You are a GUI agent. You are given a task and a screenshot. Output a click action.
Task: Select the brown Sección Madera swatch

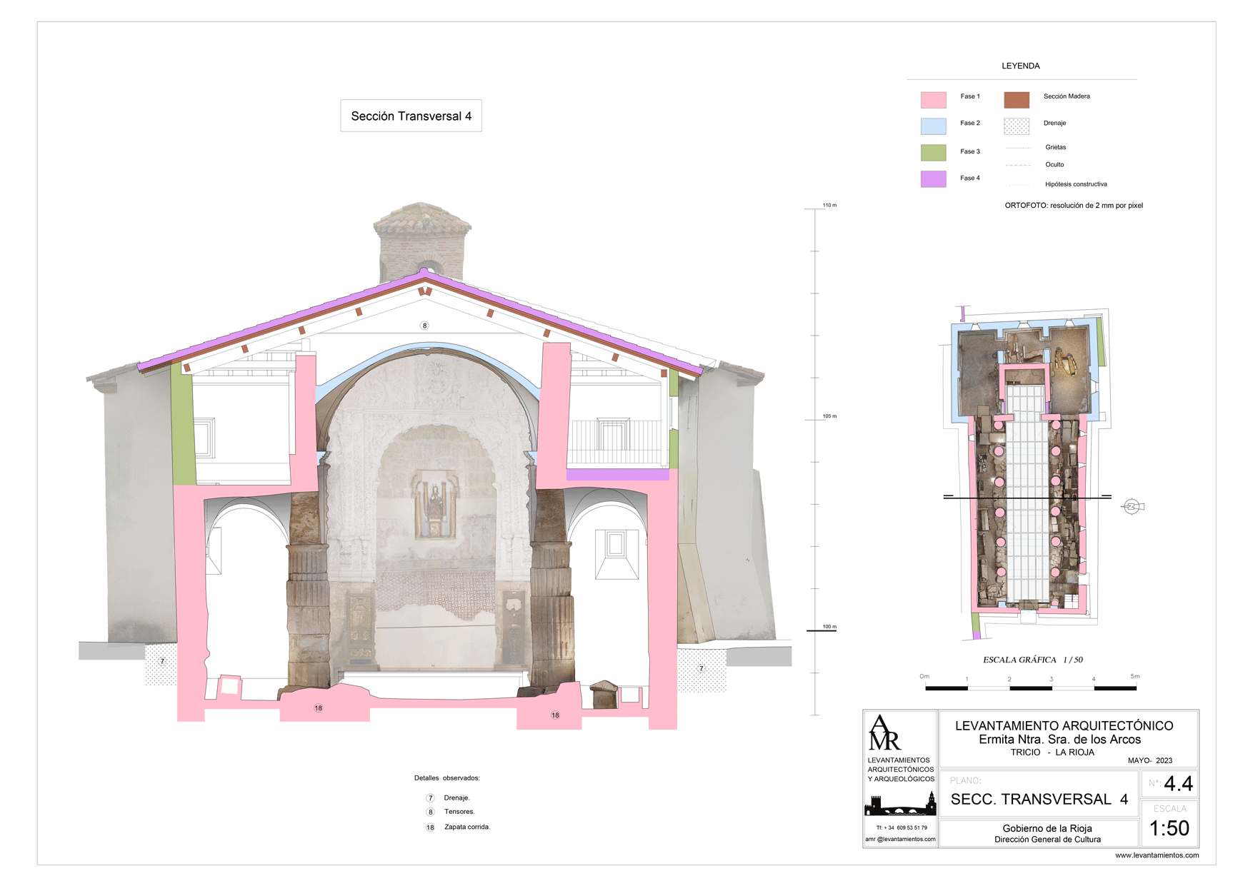coord(1016,100)
